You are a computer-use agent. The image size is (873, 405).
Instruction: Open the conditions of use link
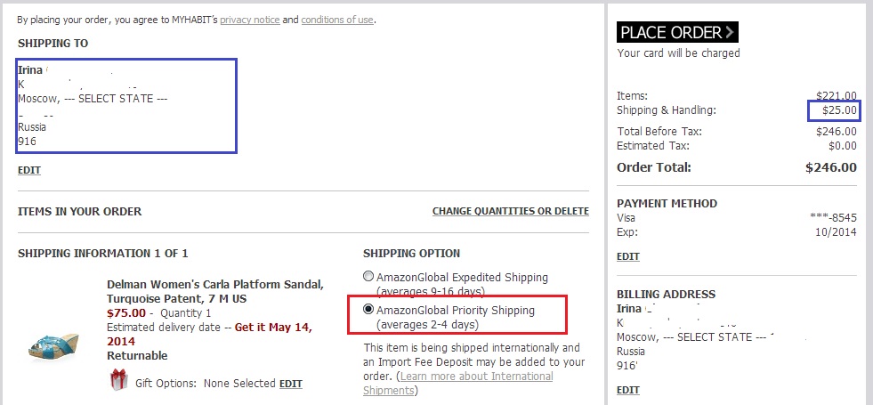tap(337, 19)
